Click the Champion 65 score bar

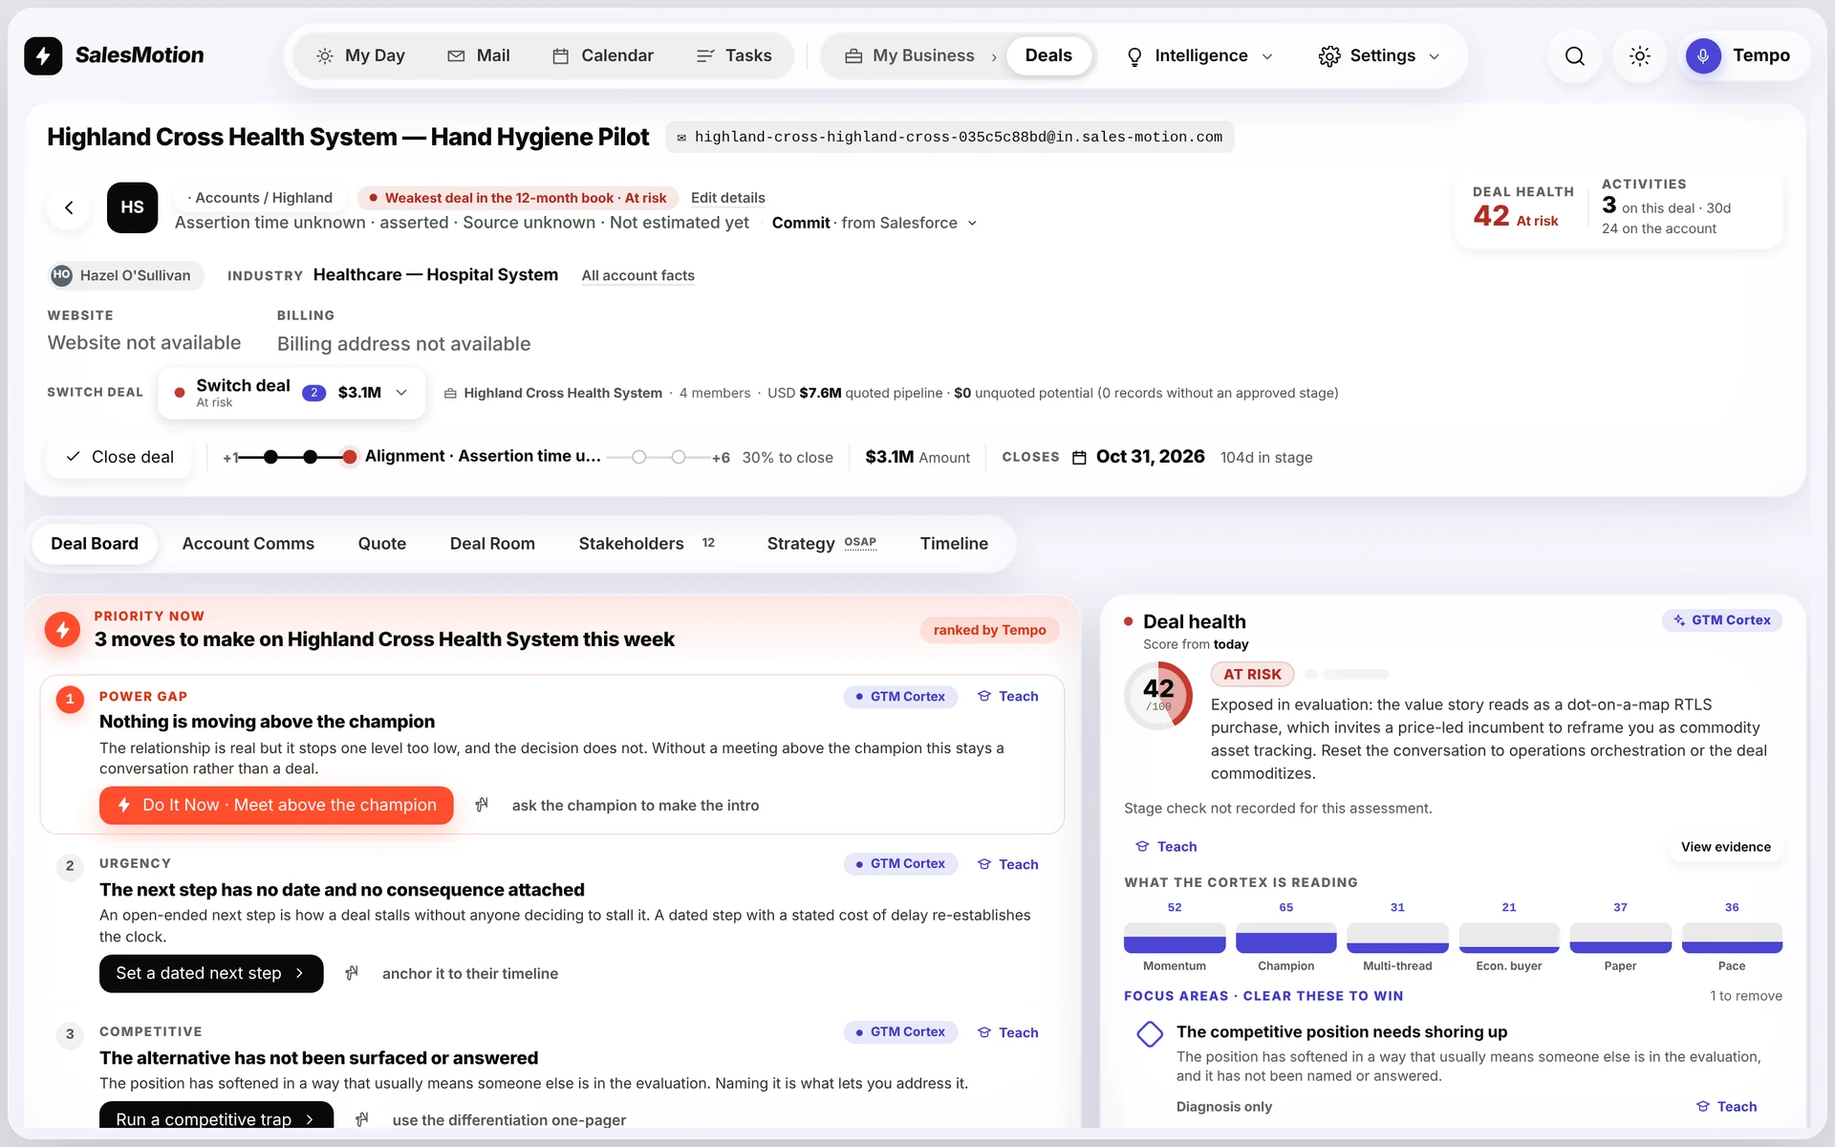tap(1285, 938)
